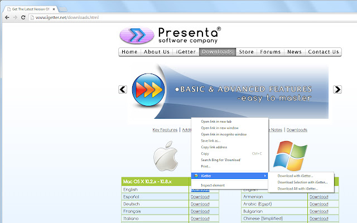Click the iGetter icon in context menu
The image size is (357, 223).
pyautogui.click(x=196, y=176)
